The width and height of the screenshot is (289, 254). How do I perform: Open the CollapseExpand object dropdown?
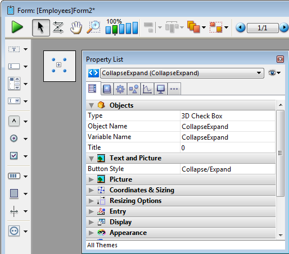pos(182,73)
